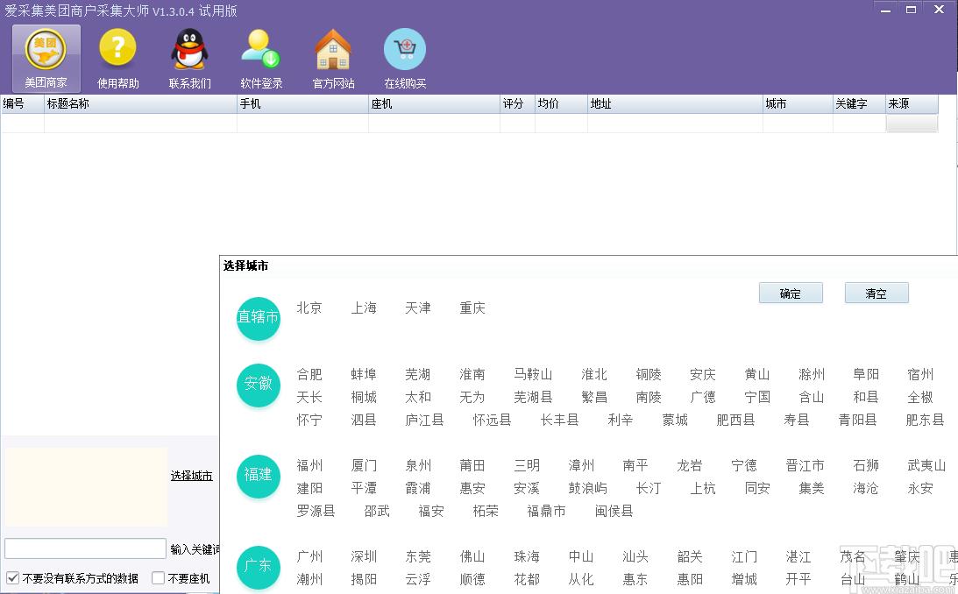Open 在线购买 shopping cart icon

(x=405, y=59)
